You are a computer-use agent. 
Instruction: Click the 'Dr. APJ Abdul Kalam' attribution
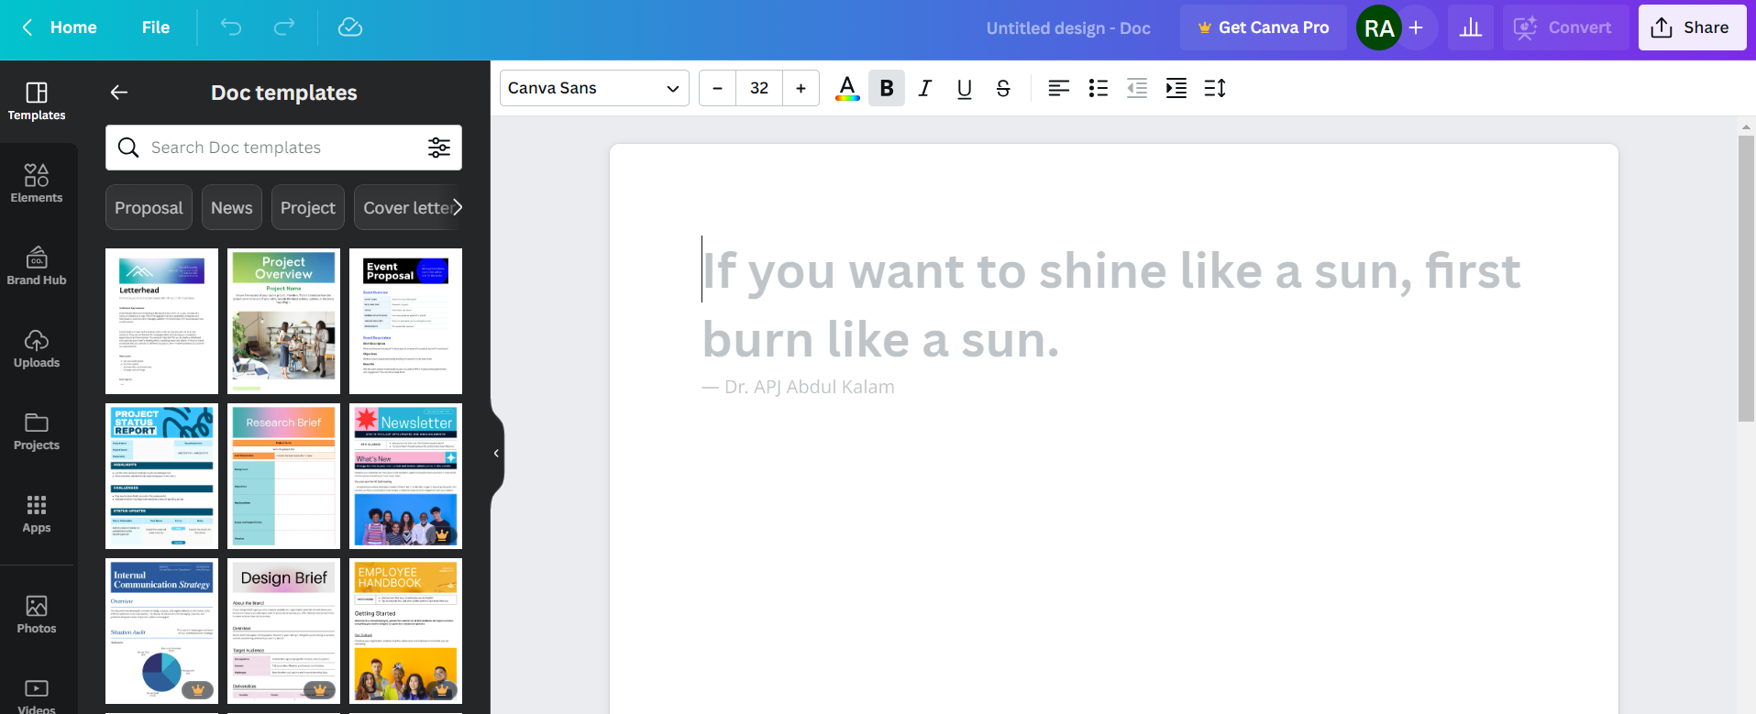pos(809,387)
